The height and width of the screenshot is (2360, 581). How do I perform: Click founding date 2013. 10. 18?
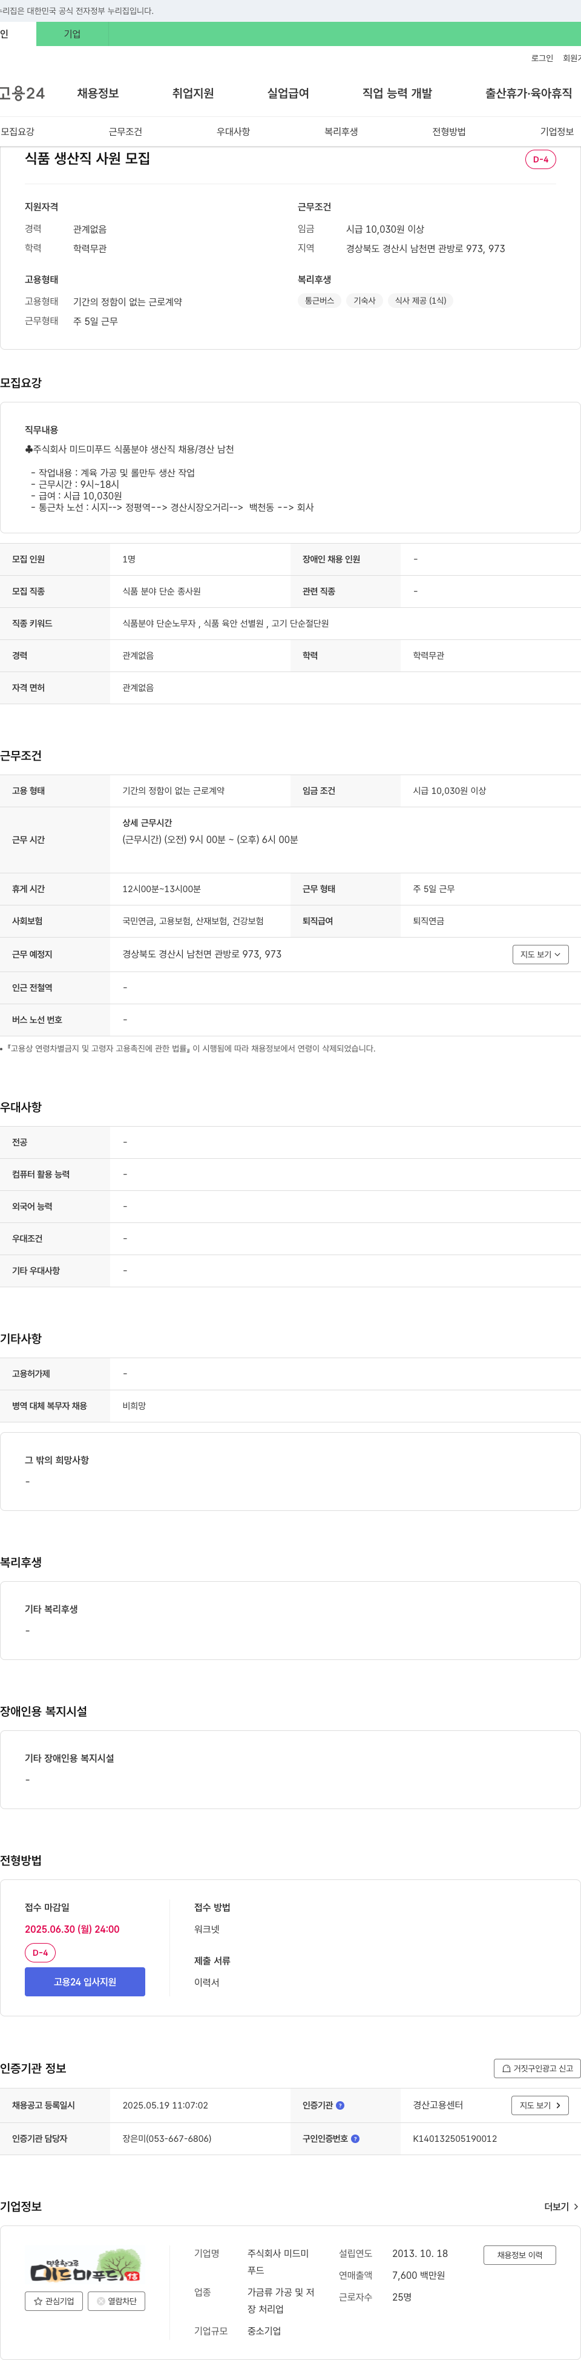pos(420,2254)
